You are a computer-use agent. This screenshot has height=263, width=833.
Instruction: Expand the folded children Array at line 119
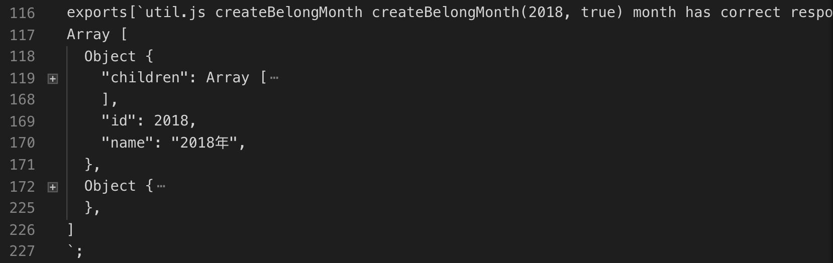pos(53,78)
